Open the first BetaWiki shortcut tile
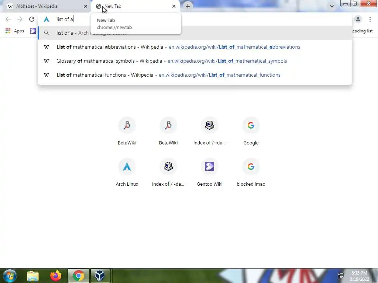 point(127,132)
